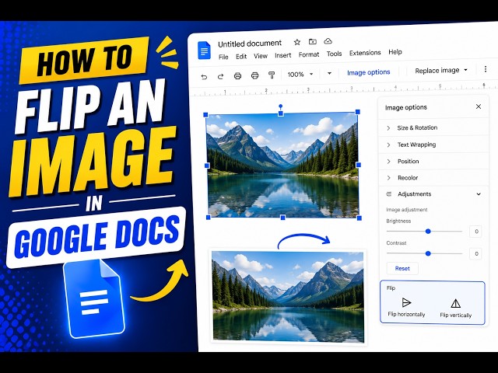The height and width of the screenshot is (373, 498).
Task: Open the File menu
Action: [223, 57]
